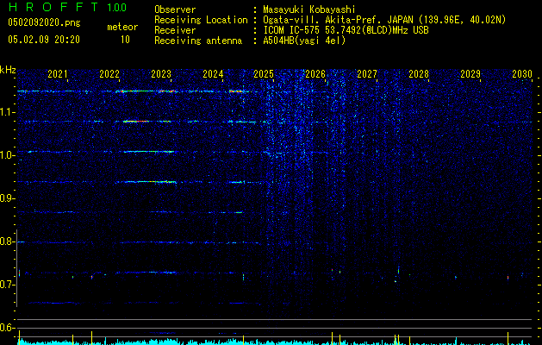542x345 pixels.
Task: Click the 2027 time axis marker
Action: point(367,74)
